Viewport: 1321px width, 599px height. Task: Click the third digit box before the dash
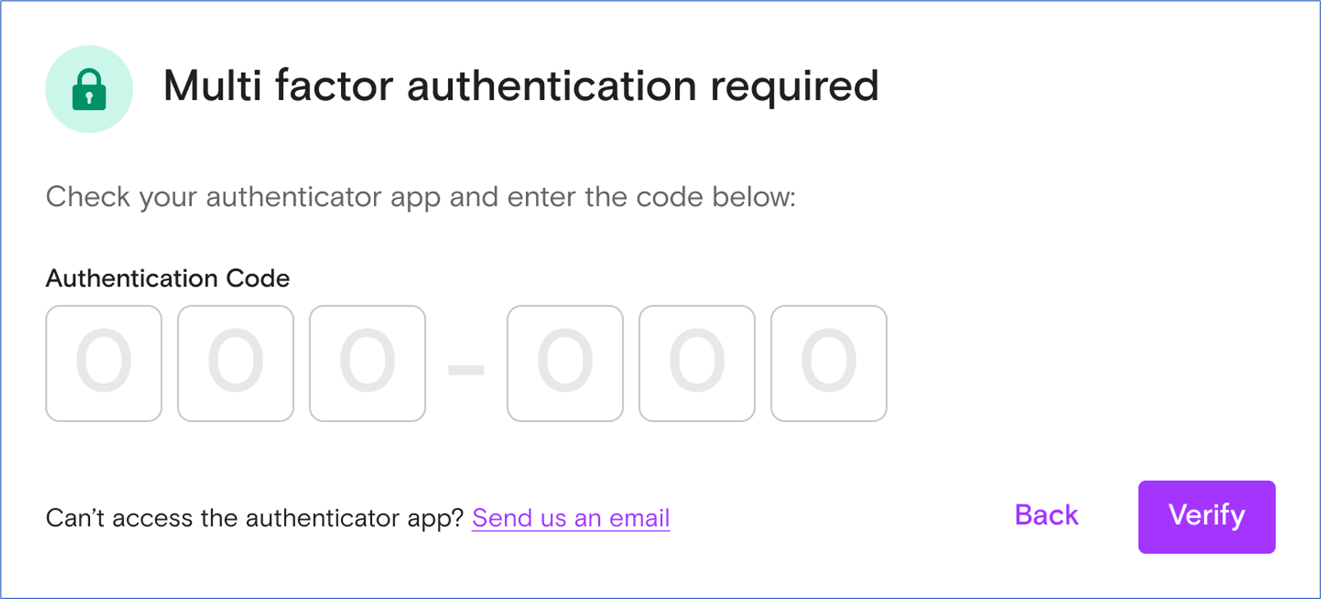[x=367, y=363]
